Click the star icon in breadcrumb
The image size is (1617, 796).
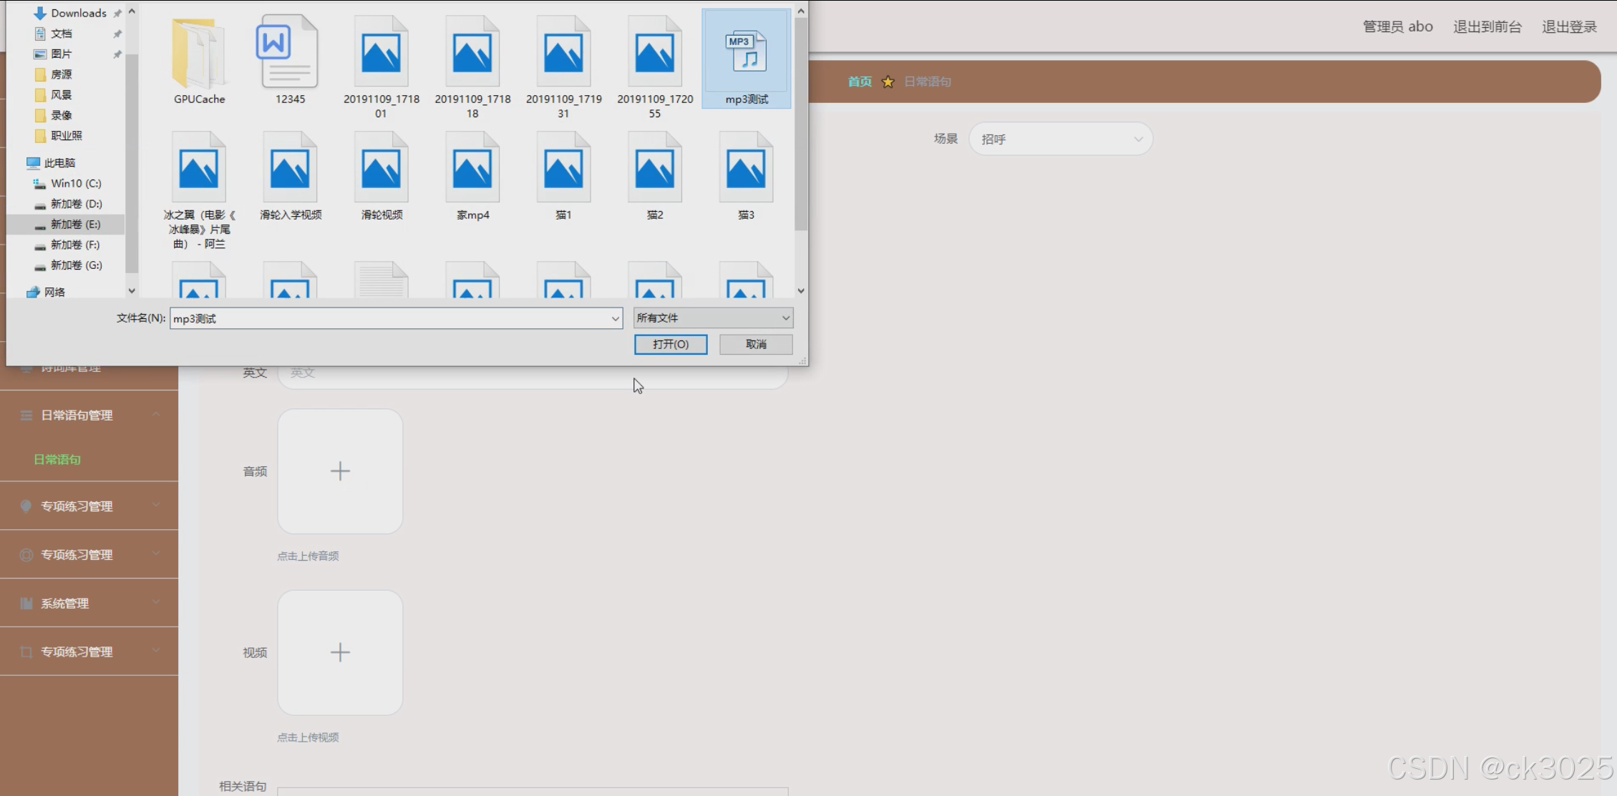click(x=888, y=82)
